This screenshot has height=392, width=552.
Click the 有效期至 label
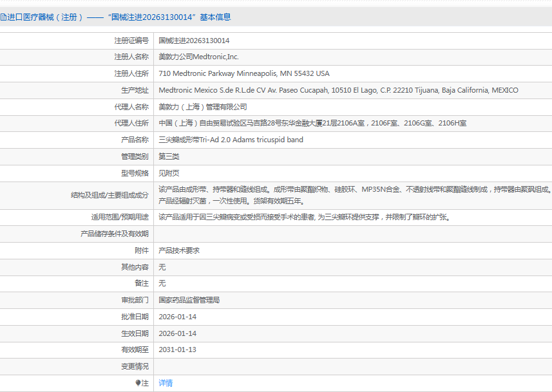click(x=135, y=350)
